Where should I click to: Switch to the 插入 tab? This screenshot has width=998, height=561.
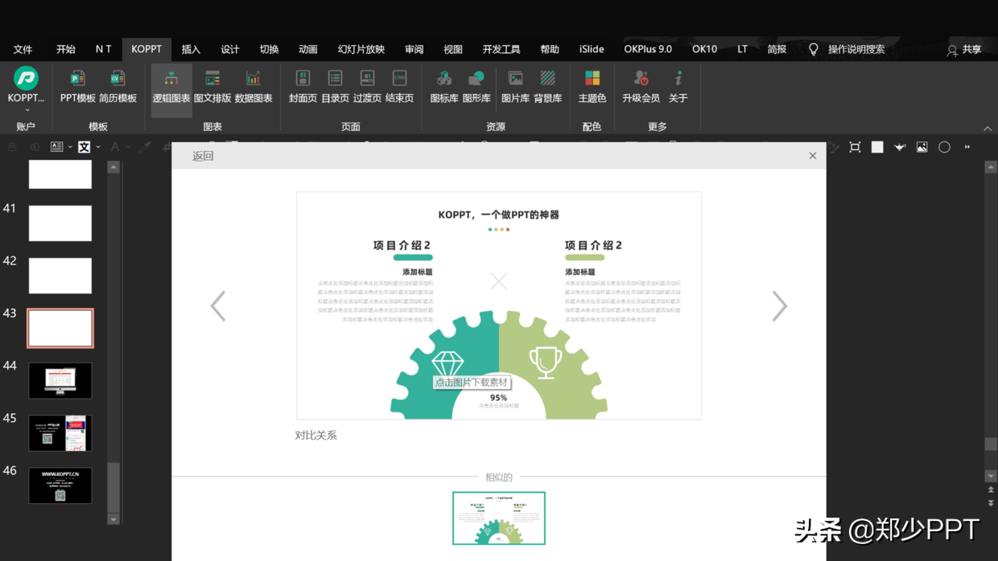[x=191, y=50]
